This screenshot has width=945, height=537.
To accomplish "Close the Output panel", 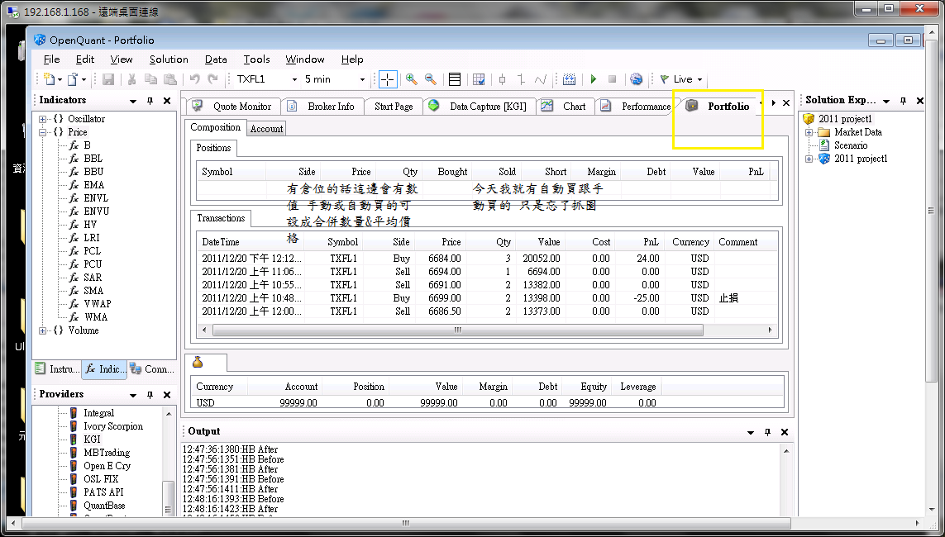I will [785, 432].
